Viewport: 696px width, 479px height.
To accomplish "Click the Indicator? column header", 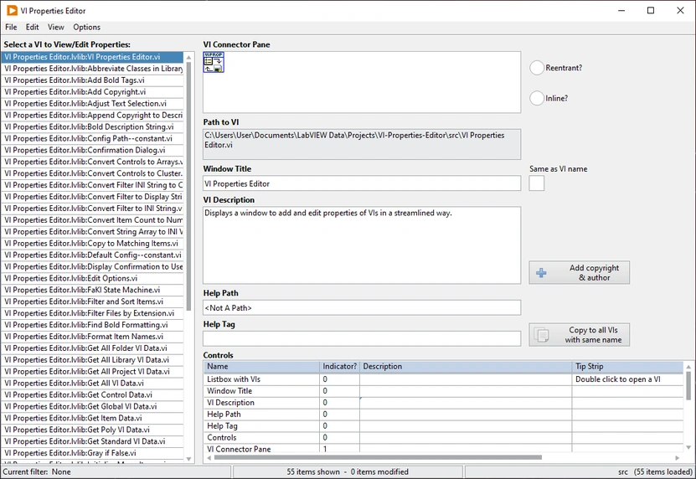I will click(339, 366).
